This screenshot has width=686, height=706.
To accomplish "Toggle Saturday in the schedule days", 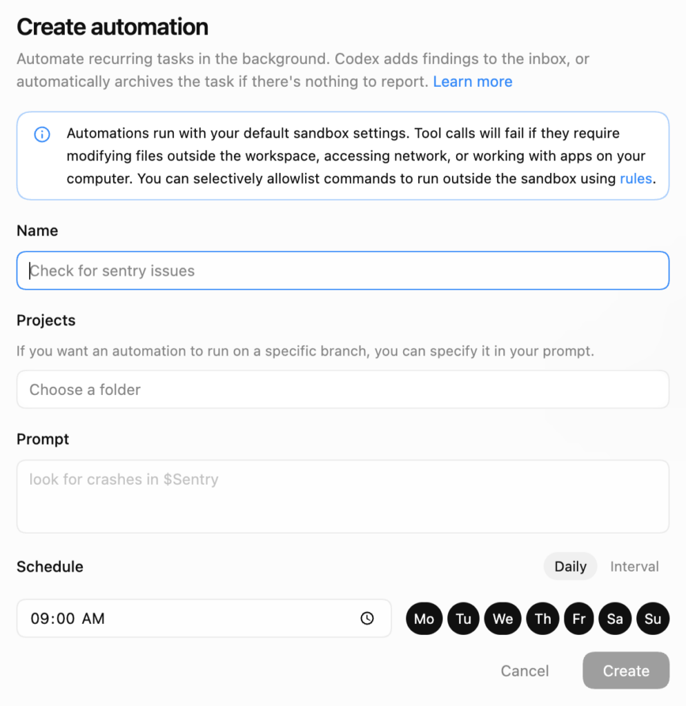I will (x=615, y=618).
